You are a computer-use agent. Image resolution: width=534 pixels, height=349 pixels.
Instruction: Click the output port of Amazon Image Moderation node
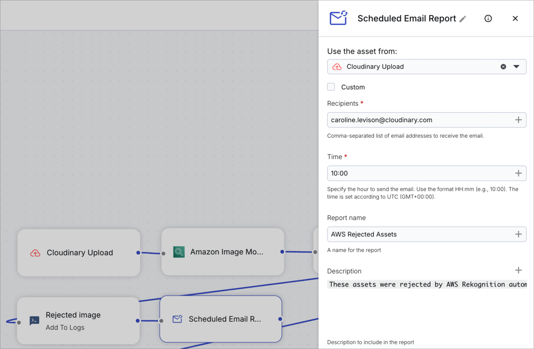282,252
